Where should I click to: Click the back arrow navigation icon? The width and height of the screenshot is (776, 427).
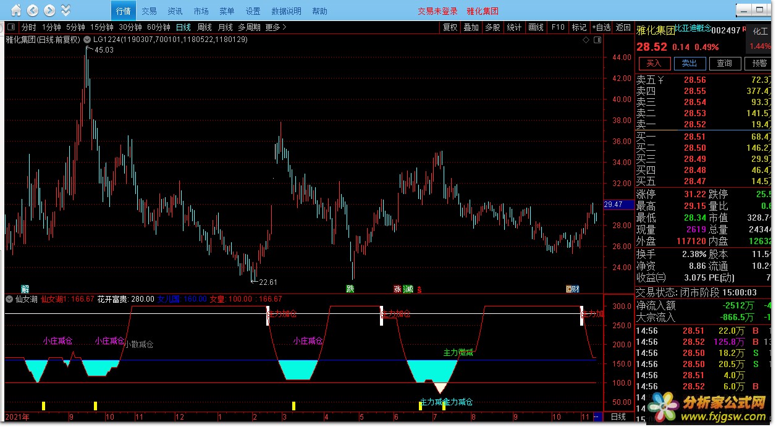tap(32, 11)
